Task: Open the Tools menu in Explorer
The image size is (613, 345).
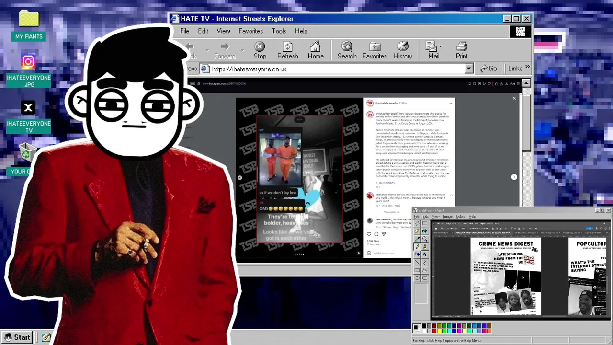Action: click(279, 31)
